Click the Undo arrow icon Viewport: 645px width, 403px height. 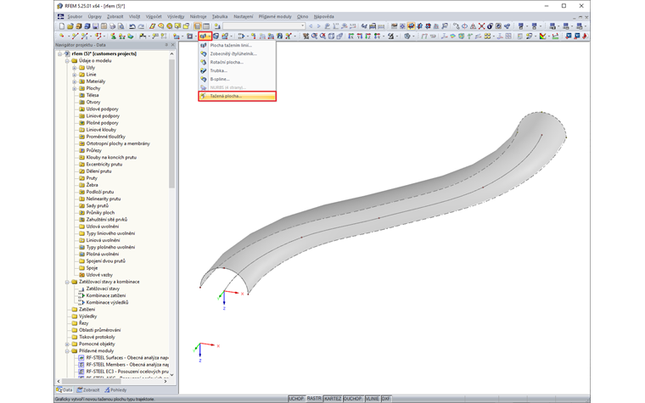[x=132, y=26]
